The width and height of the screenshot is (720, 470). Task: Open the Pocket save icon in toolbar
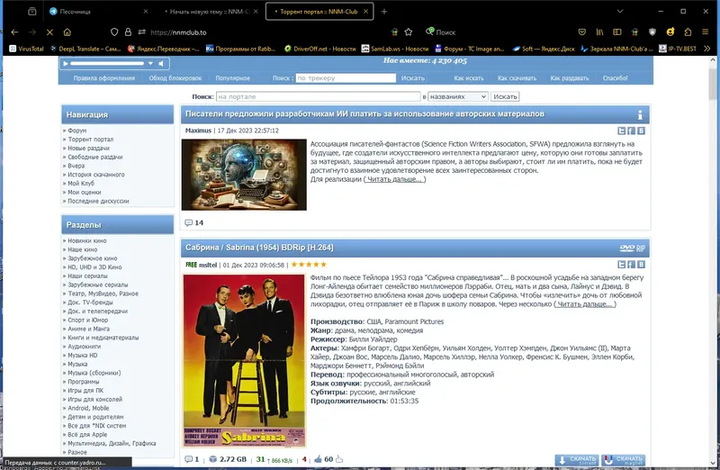pyautogui.click(x=581, y=32)
